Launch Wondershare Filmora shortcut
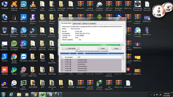 click(x=33, y=32)
